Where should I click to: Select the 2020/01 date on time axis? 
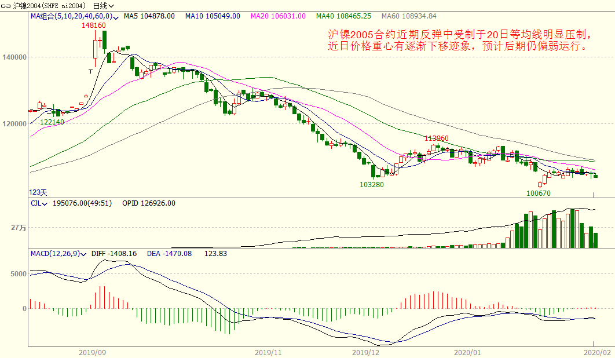[467, 352]
